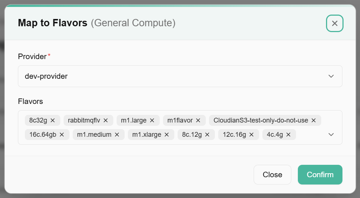The width and height of the screenshot is (360, 198).
Task: Remove the 4c.4g flavor tag
Action: (288, 135)
